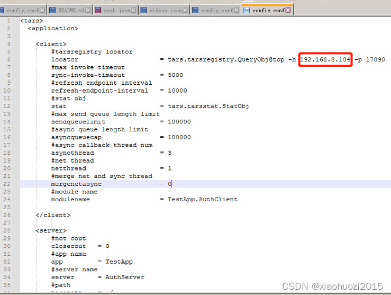Click the netthread key
The image size is (391, 295).
[69, 168]
